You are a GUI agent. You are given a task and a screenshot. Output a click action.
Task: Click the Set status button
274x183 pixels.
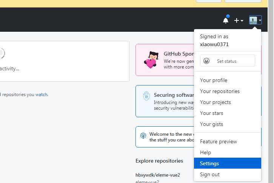point(227,60)
